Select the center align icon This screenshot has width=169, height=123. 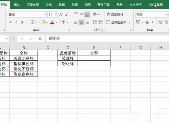point(81,22)
